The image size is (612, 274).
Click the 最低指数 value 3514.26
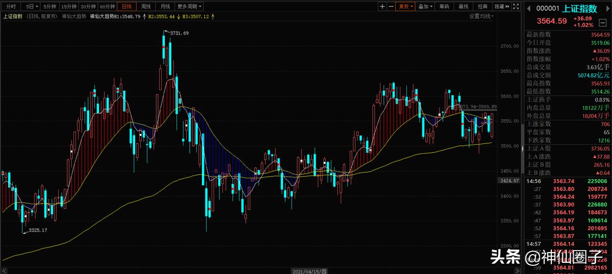coord(600,91)
